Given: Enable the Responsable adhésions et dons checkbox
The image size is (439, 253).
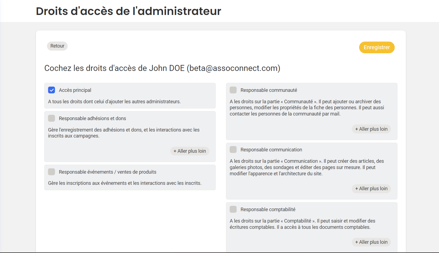Looking at the screenshot, I should 52,118.
